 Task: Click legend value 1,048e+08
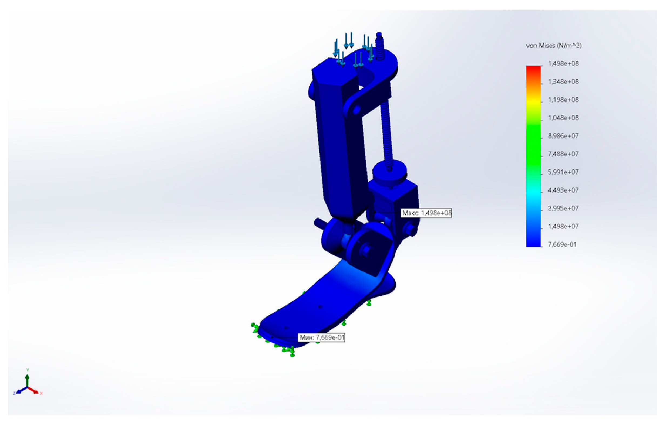[x=563, y=118]
